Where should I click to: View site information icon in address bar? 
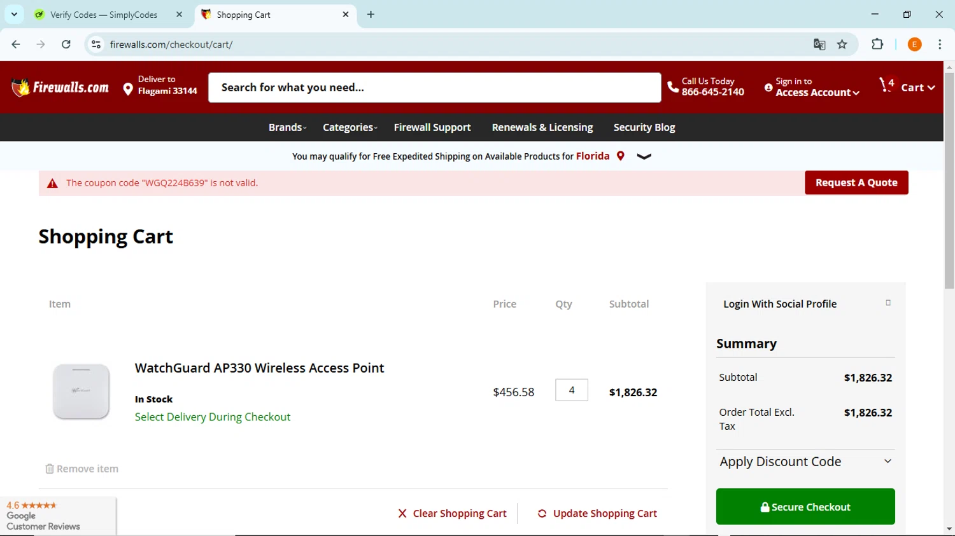point(96,45)
